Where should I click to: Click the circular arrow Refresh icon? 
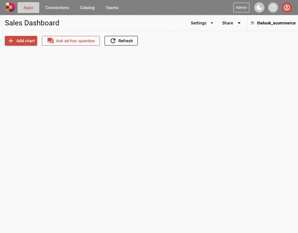pyautogui.click(x=113, y=41)
